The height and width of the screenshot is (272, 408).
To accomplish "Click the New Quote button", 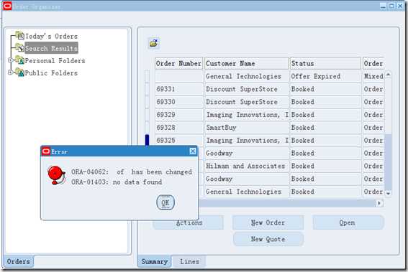I will 268,239.
